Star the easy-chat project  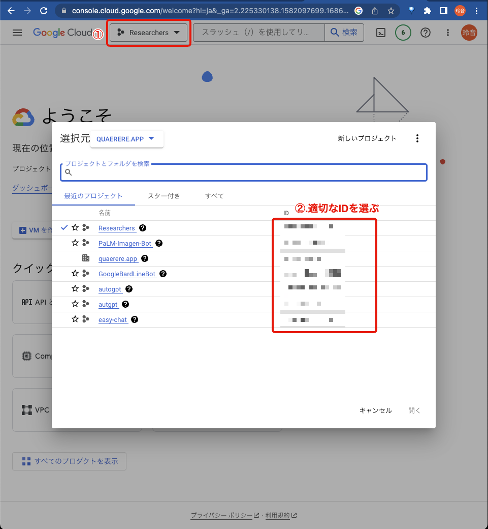[75, 319]
